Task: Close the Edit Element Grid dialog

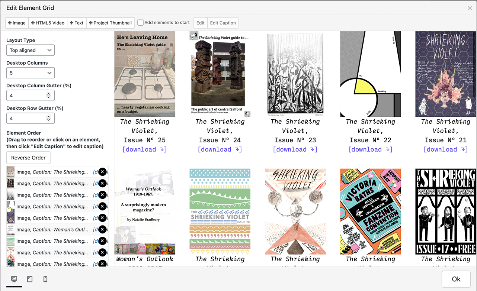Action: coord(470,8)
